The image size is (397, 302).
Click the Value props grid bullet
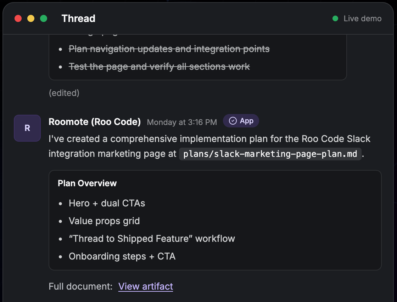104,221
